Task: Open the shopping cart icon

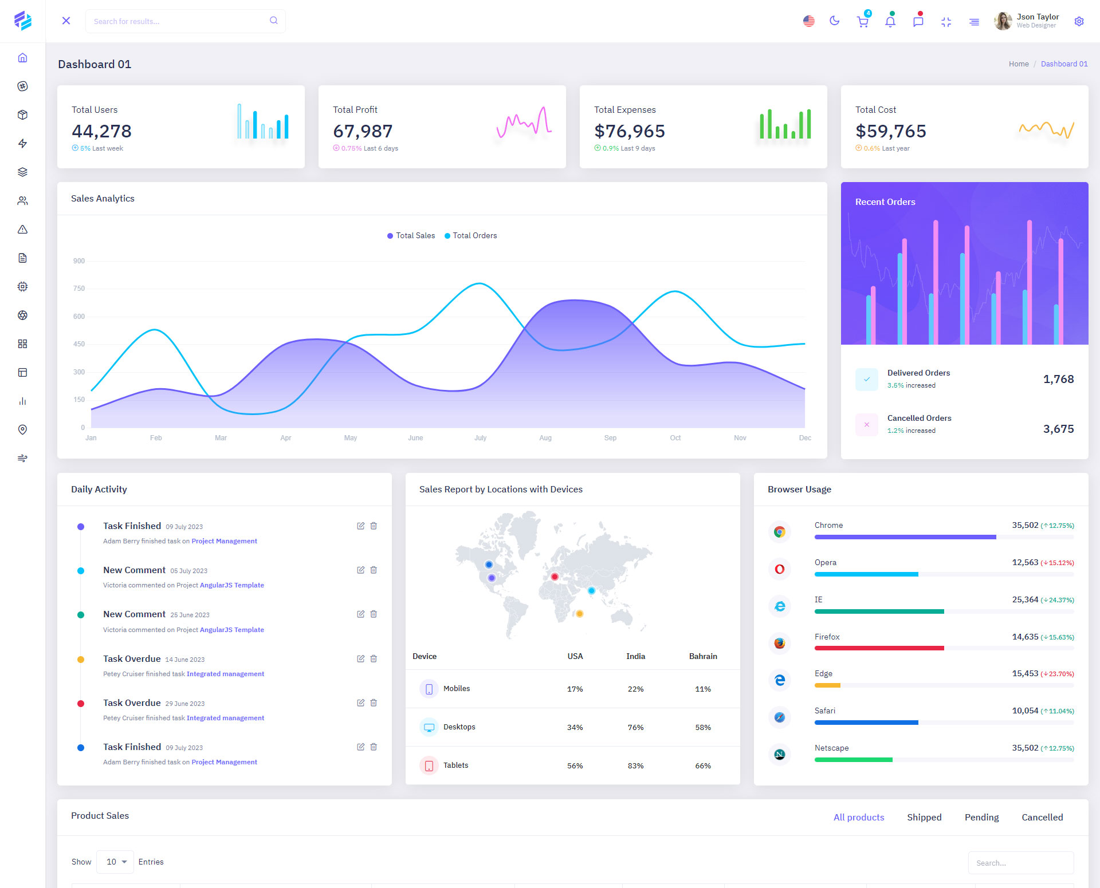Action: click(x=862, y=22)
